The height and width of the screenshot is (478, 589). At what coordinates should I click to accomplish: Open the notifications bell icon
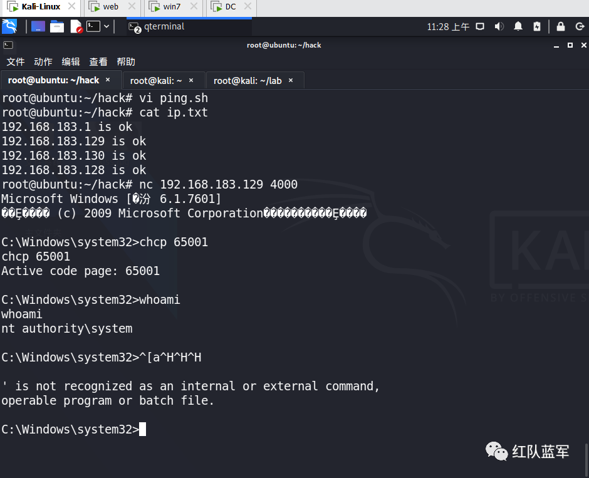click(518, 26)
